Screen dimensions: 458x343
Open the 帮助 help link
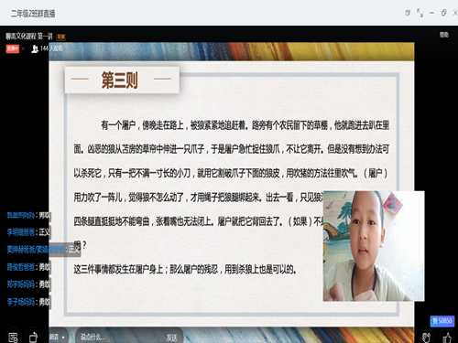pos(444,35)
